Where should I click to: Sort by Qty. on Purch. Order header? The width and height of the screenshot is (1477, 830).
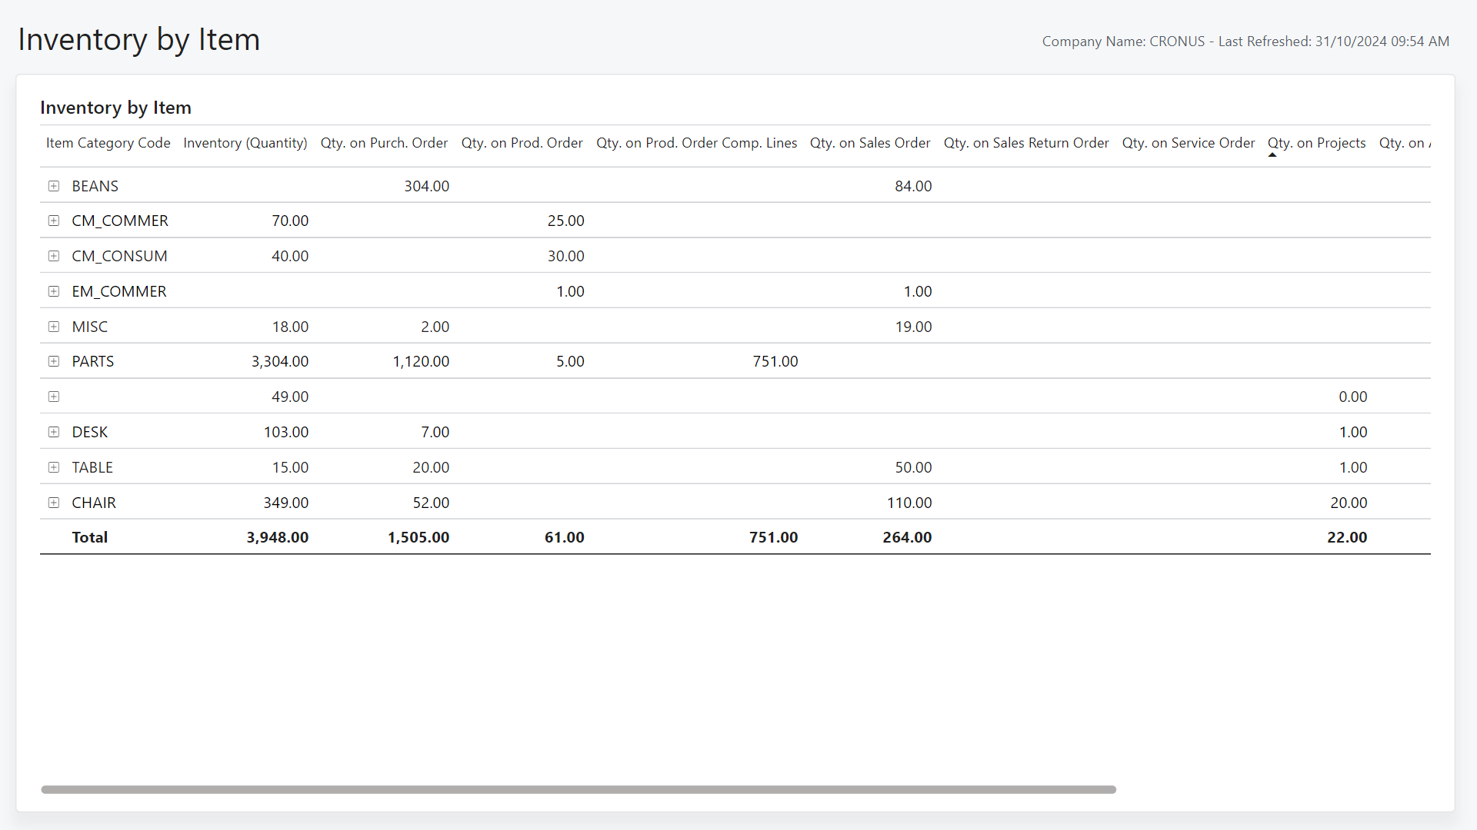click(x=384, y=143)
